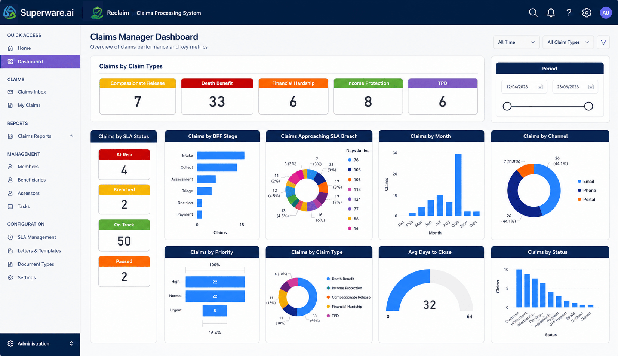Click the Letters & Templates icon
This screenshot has width=618, height=356.
pyautogui.click(x=10, y=251)
